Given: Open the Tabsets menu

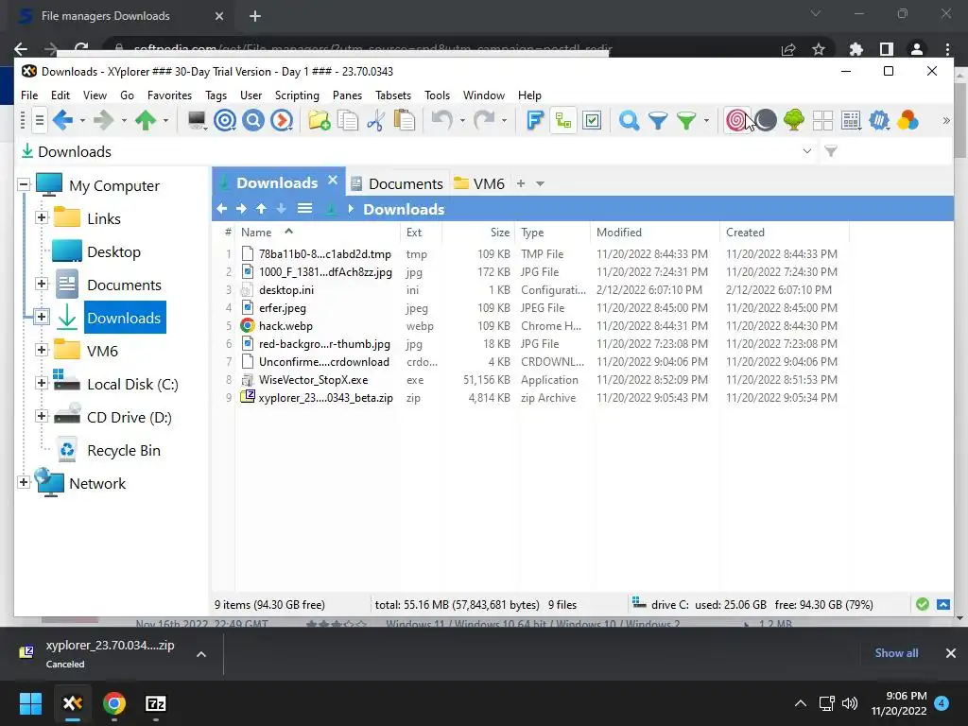Looking at the screenshot, I should coord(393,95).
